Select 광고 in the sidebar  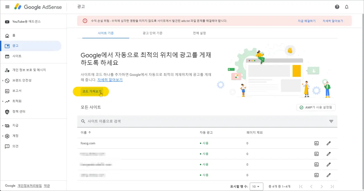[31, 46]
